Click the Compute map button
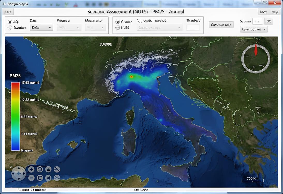This screenshot has width=283, height=194. (221, 25)
